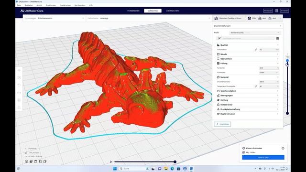
Task: Open the Ansicht menu
Action: coord(39,5)
